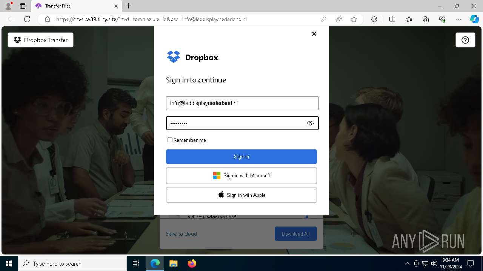Open Browser essentials heart icon
Viewport: 483px width, 271px height.
click(442, 19)
